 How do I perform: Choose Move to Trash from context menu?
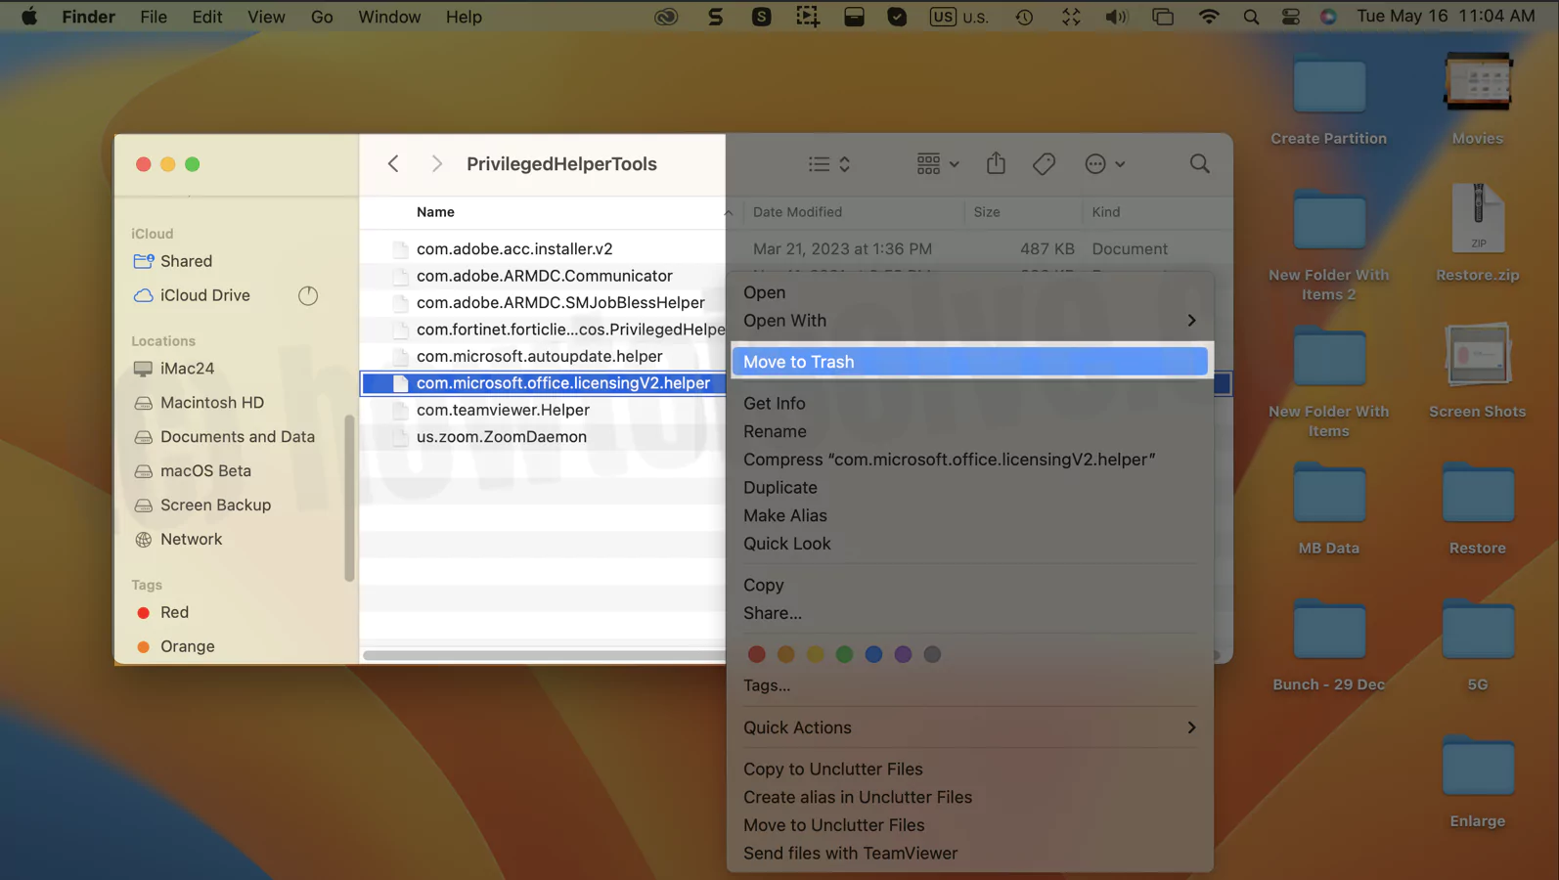coord(968,362)
